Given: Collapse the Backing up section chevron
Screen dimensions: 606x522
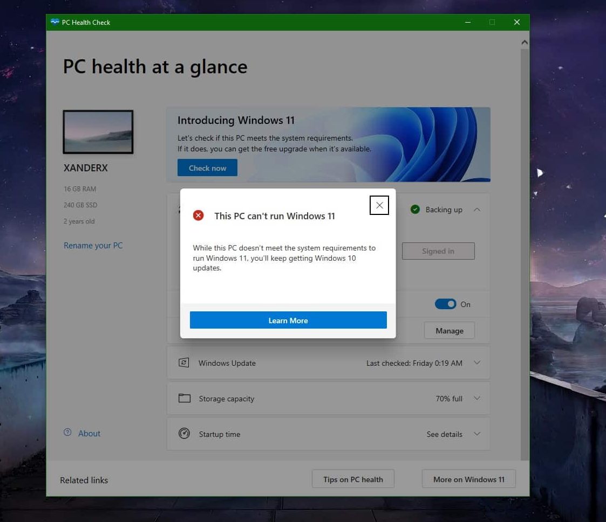Looking at the screenshot, I should pyautogui.click(x=477, y=210).
